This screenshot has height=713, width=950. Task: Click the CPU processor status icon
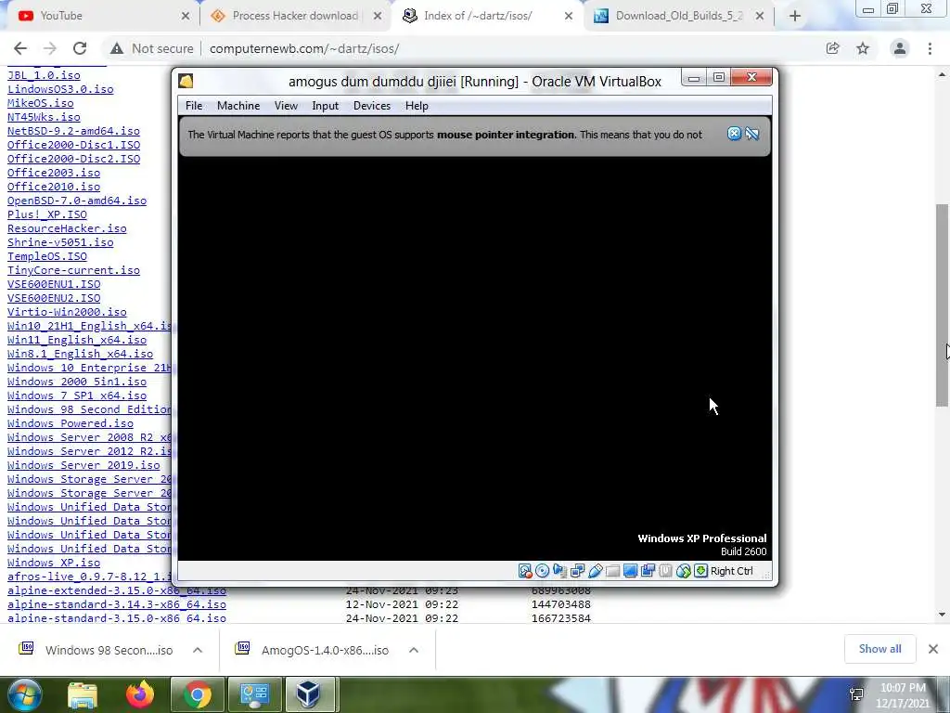665,571
